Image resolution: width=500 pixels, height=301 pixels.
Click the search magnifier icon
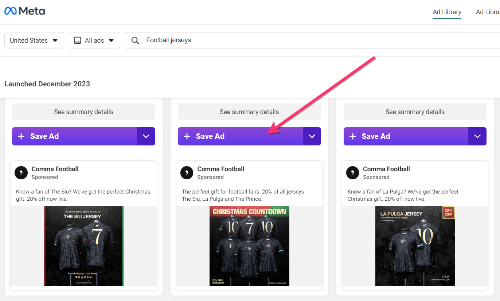point(135,40)
